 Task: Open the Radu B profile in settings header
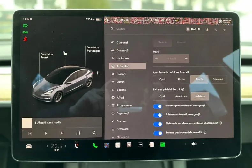pyautogui.click(x=193, y=29)
